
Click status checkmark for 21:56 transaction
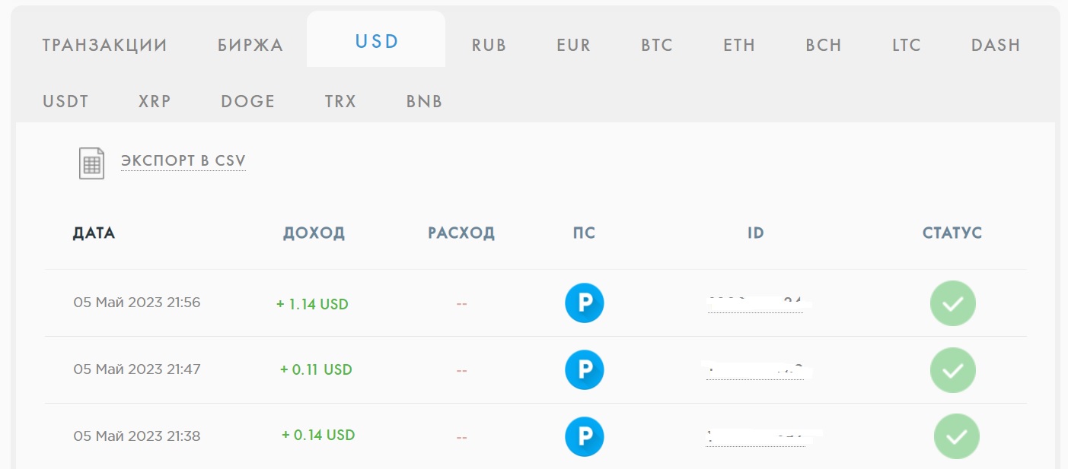point(952,303)
